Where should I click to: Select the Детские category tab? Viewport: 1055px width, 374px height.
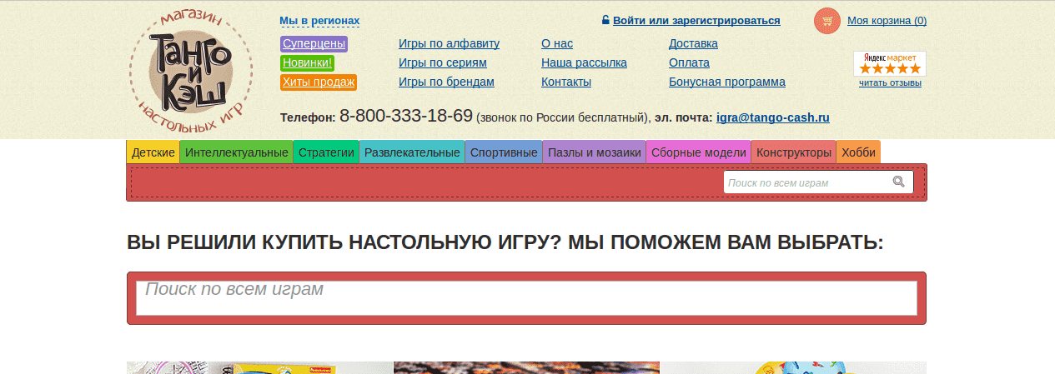coord(153,152)
